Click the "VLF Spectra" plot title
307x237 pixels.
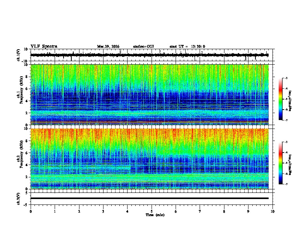pyautogui.click(x=44, y=46)
